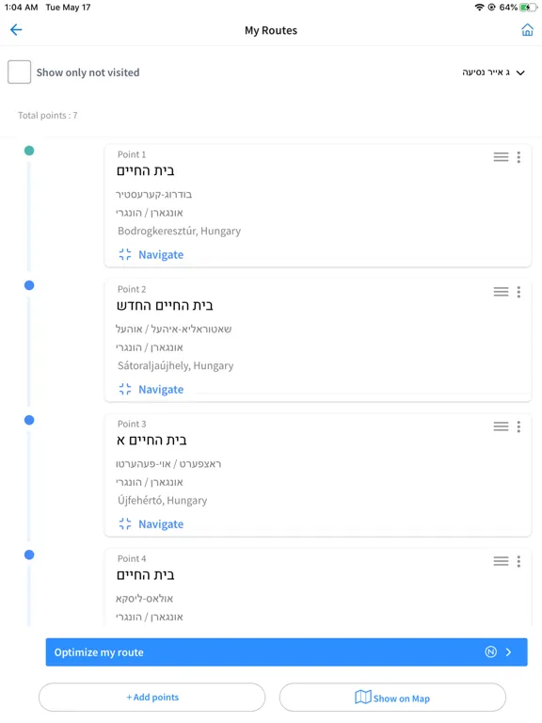
Task: Navigate to Újfehértó, Hungary
Action: coord(151,523)
